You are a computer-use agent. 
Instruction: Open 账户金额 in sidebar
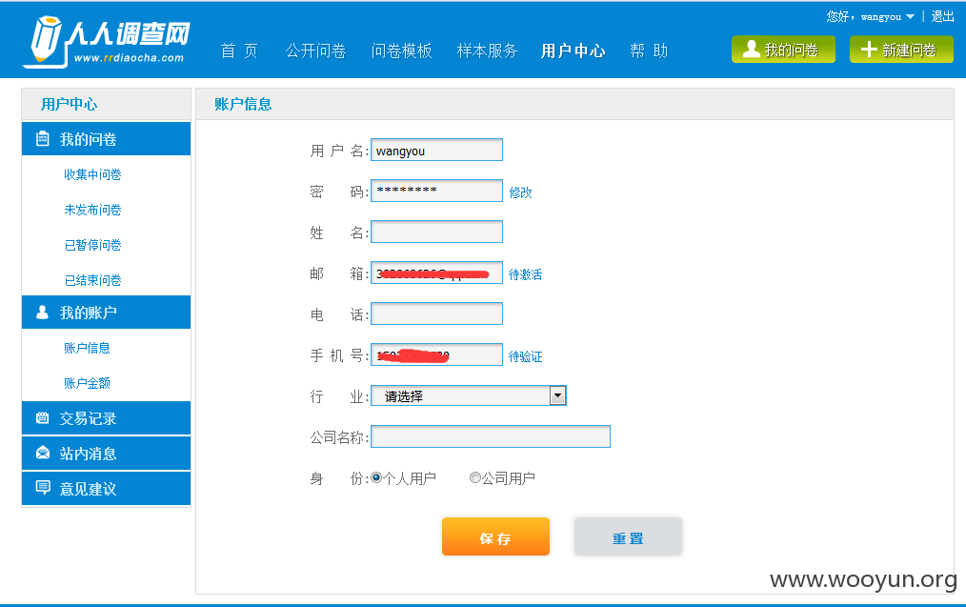(x=87, y=383)
